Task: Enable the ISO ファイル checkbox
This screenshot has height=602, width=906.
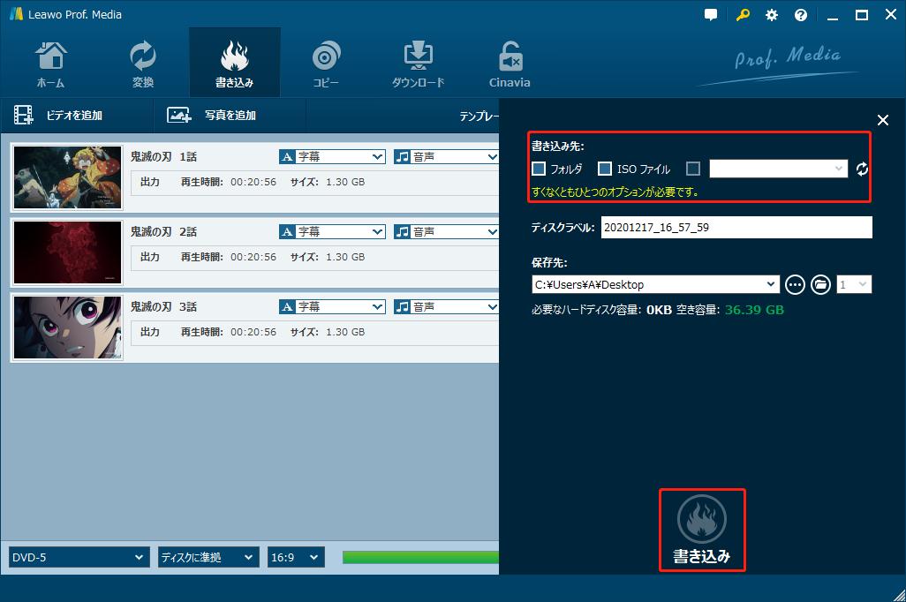Action: tap(605, 169)
